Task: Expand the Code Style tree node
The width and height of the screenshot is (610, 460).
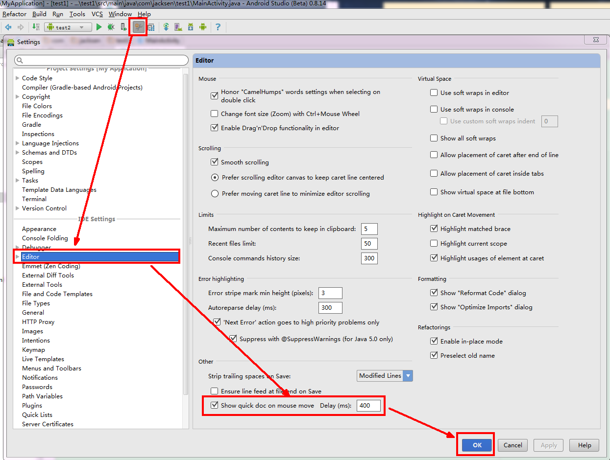Action: point(18,78)
